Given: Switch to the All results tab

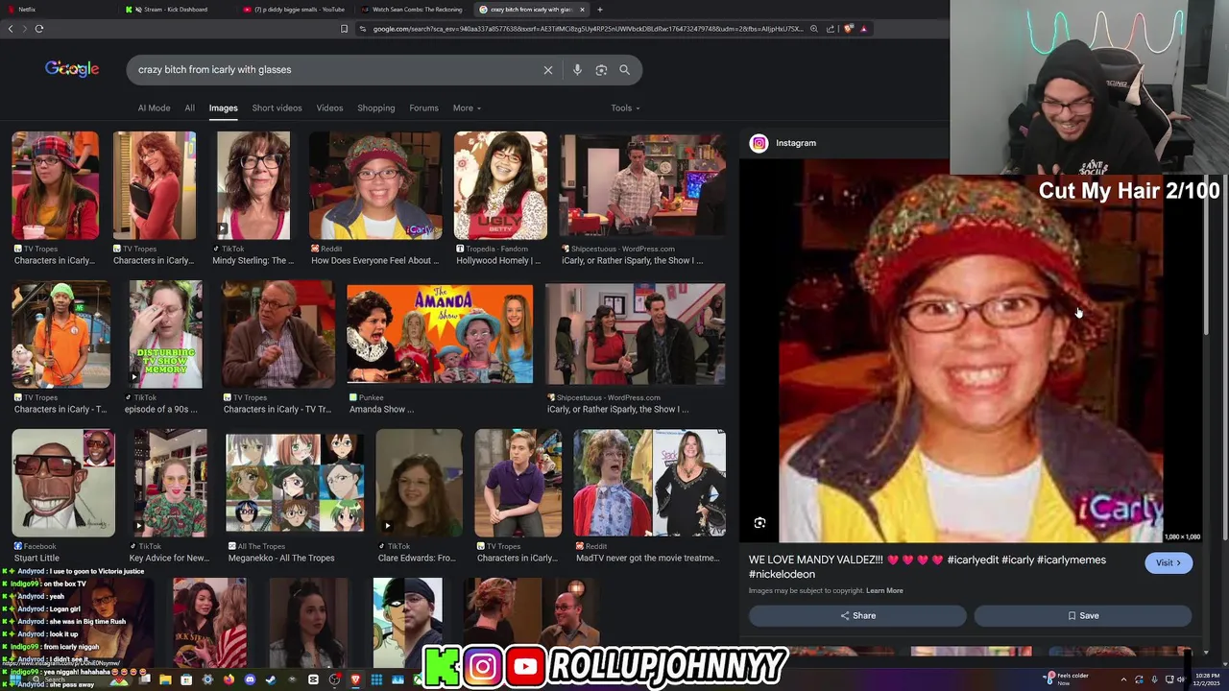Looking at the screenshot, I should (190, 108).
